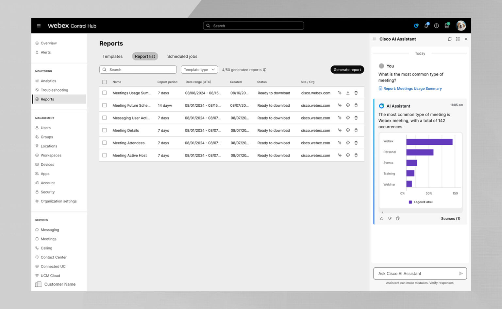Expand Cisco AI Assistant to full screen
Image resolution: width=502 pixels, height=309 pixels.
pyautogui.click(x=458, y=39)
